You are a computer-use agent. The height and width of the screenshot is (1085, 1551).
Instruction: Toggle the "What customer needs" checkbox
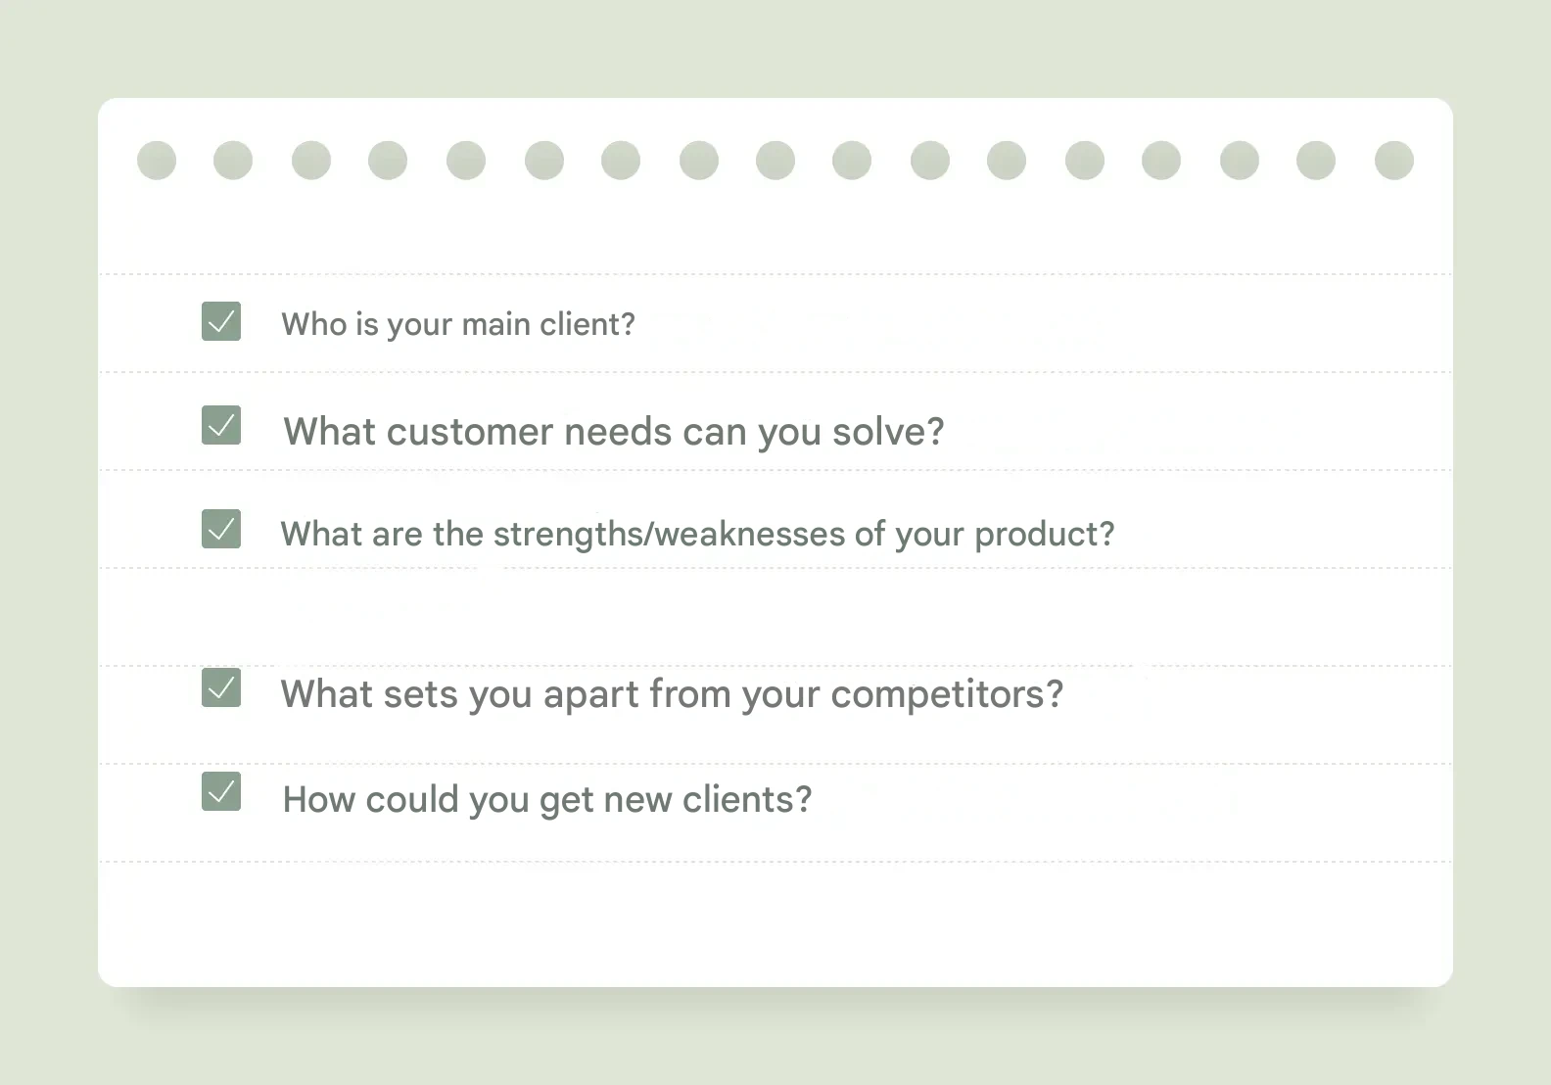tap(221, 425)
